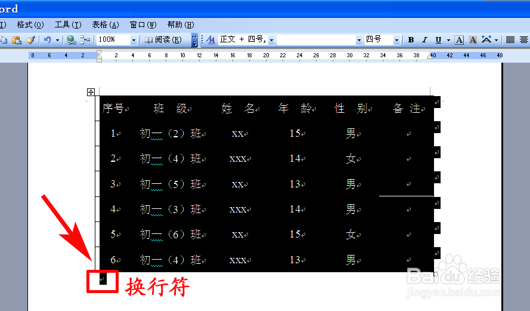530x311 pixels.
Task: Open the 帮助(H) menu
Action: (x=181, y=24)
